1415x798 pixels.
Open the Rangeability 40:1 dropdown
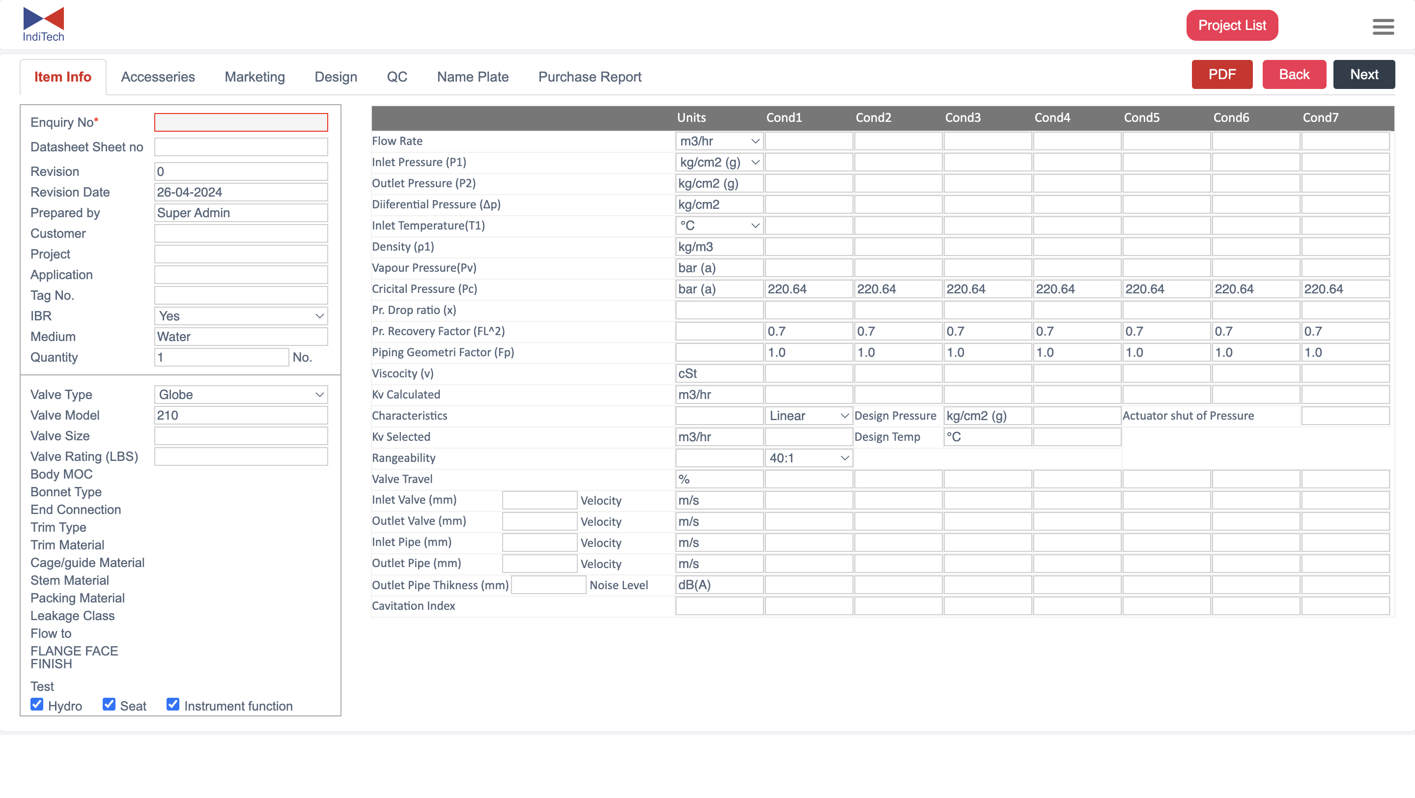click(809, 458)
